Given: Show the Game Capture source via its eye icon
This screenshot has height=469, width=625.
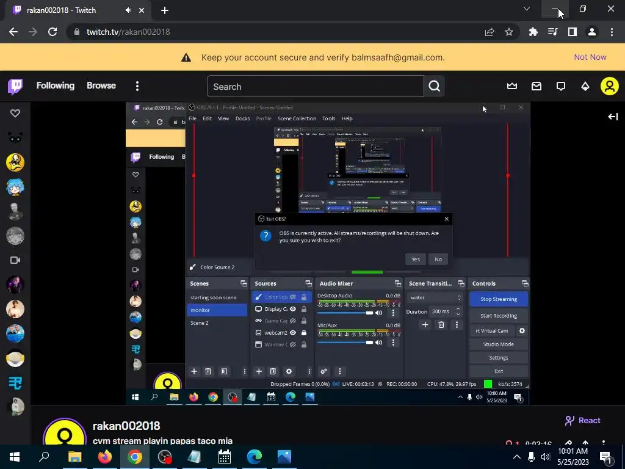Looking at the screenshot, I should pyautogui.click(x=293, y=321).
